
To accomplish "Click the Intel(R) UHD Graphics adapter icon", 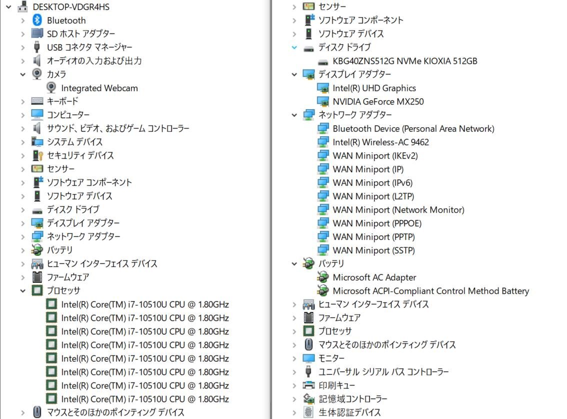I will [x=323, y=88].
